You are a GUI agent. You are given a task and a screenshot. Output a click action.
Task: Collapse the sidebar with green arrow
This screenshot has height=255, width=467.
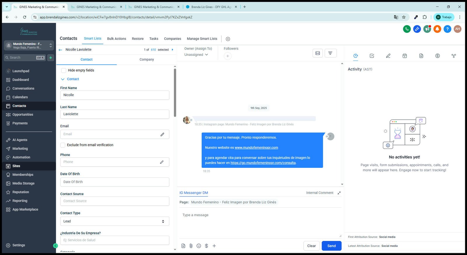click(55, 246)
